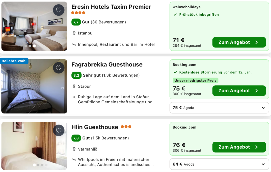Click the Varmahlíð location pin icon

click(74, 149)
